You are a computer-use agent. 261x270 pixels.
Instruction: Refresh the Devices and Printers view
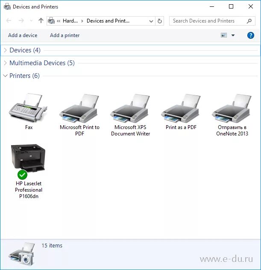[160, 21]
